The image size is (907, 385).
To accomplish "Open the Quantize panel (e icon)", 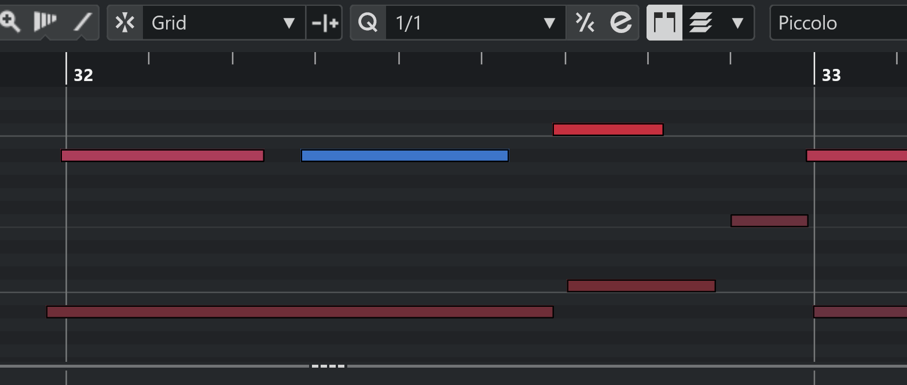I will tap(621, 23).
